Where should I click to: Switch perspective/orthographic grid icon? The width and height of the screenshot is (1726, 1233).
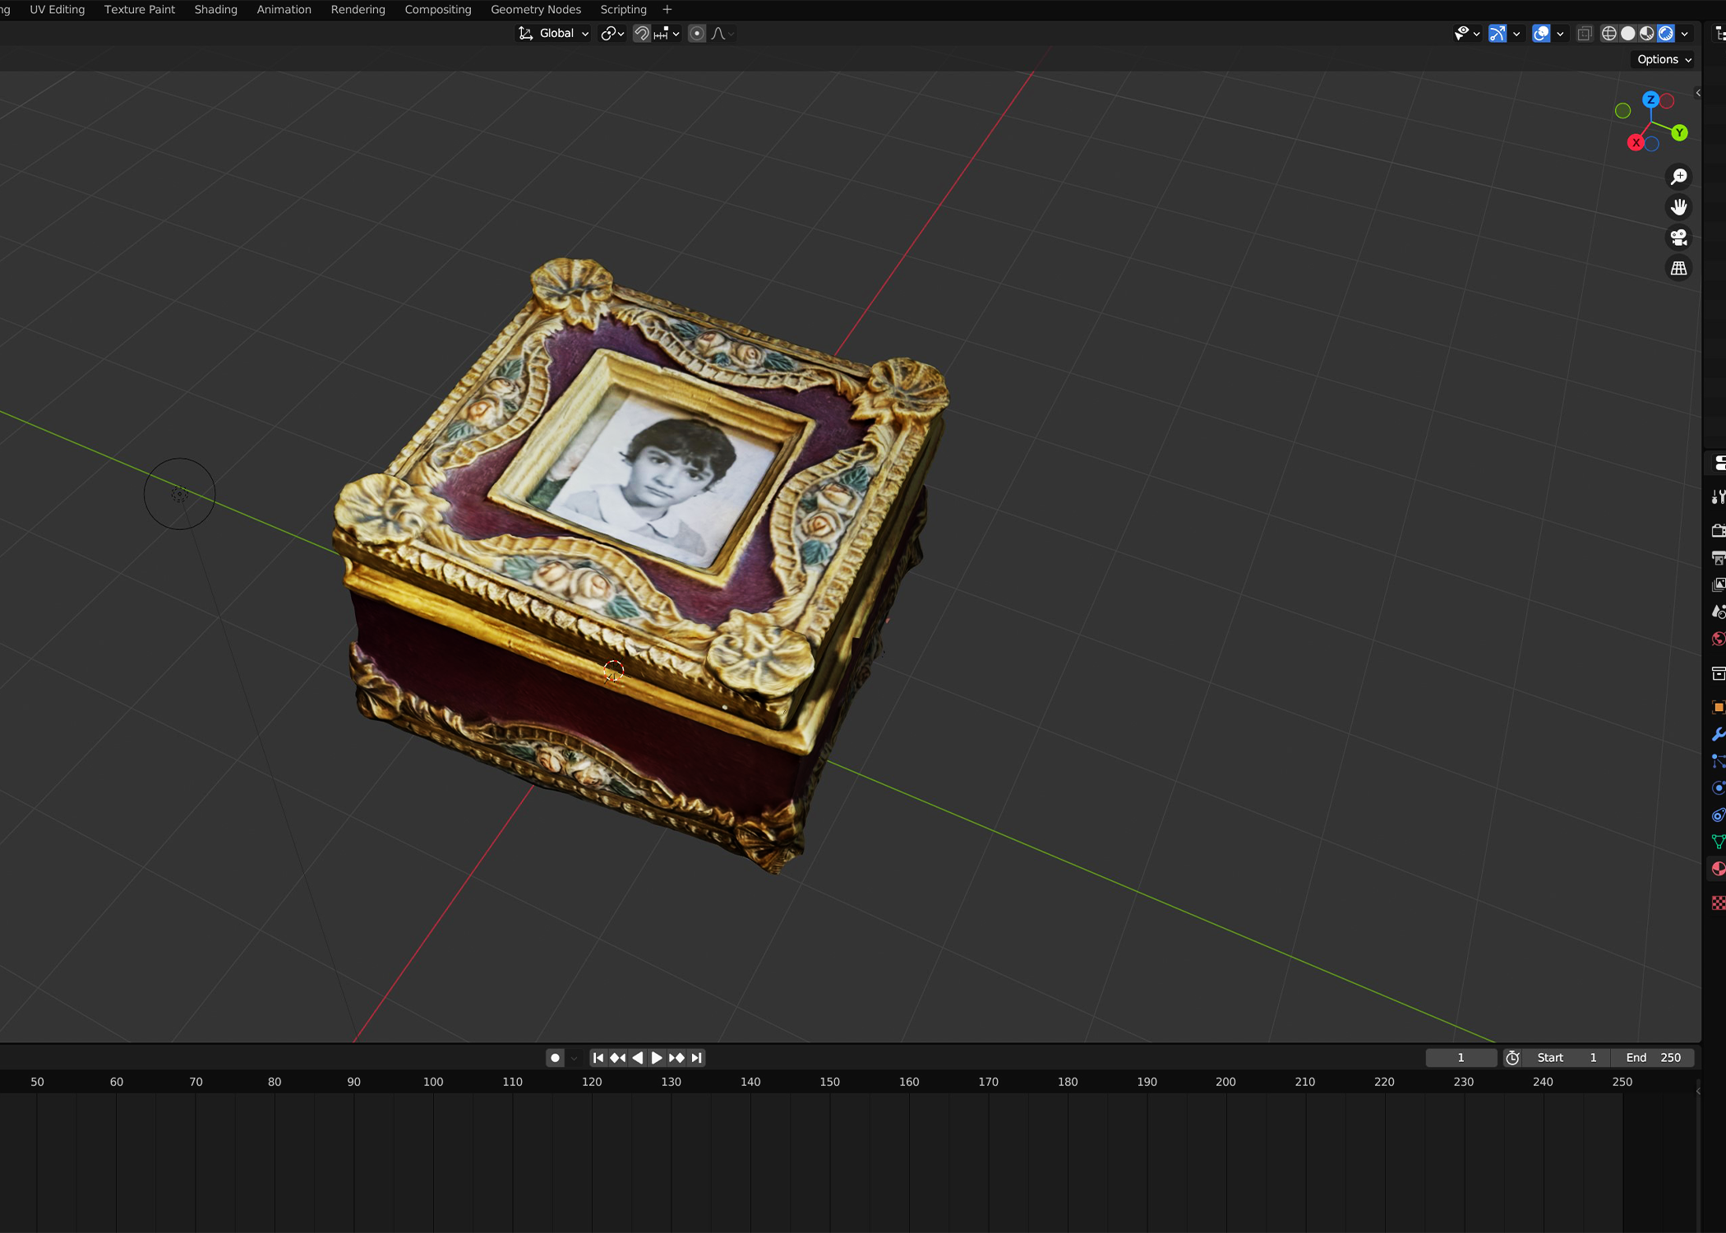[1678, 269]
